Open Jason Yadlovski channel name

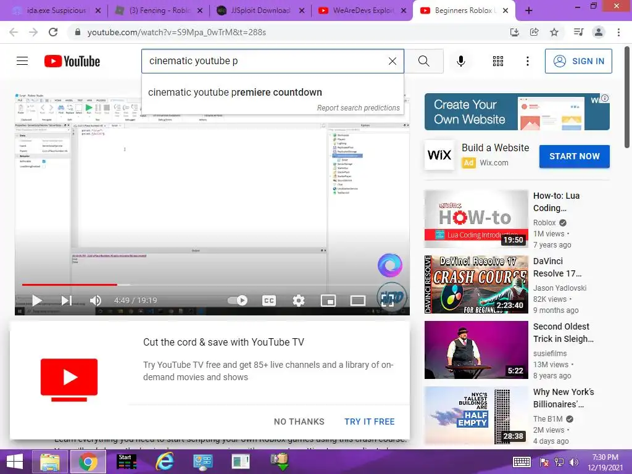[x=559, y=288]
